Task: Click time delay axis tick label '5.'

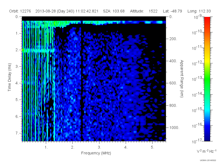Action: [17, 100]
